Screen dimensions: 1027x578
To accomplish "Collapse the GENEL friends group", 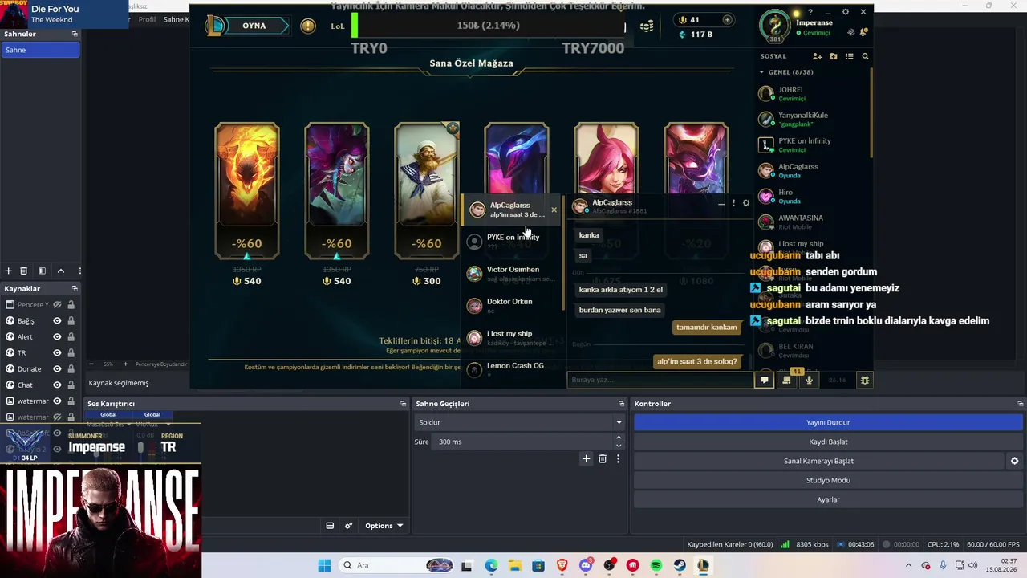I will coord(763,72).
